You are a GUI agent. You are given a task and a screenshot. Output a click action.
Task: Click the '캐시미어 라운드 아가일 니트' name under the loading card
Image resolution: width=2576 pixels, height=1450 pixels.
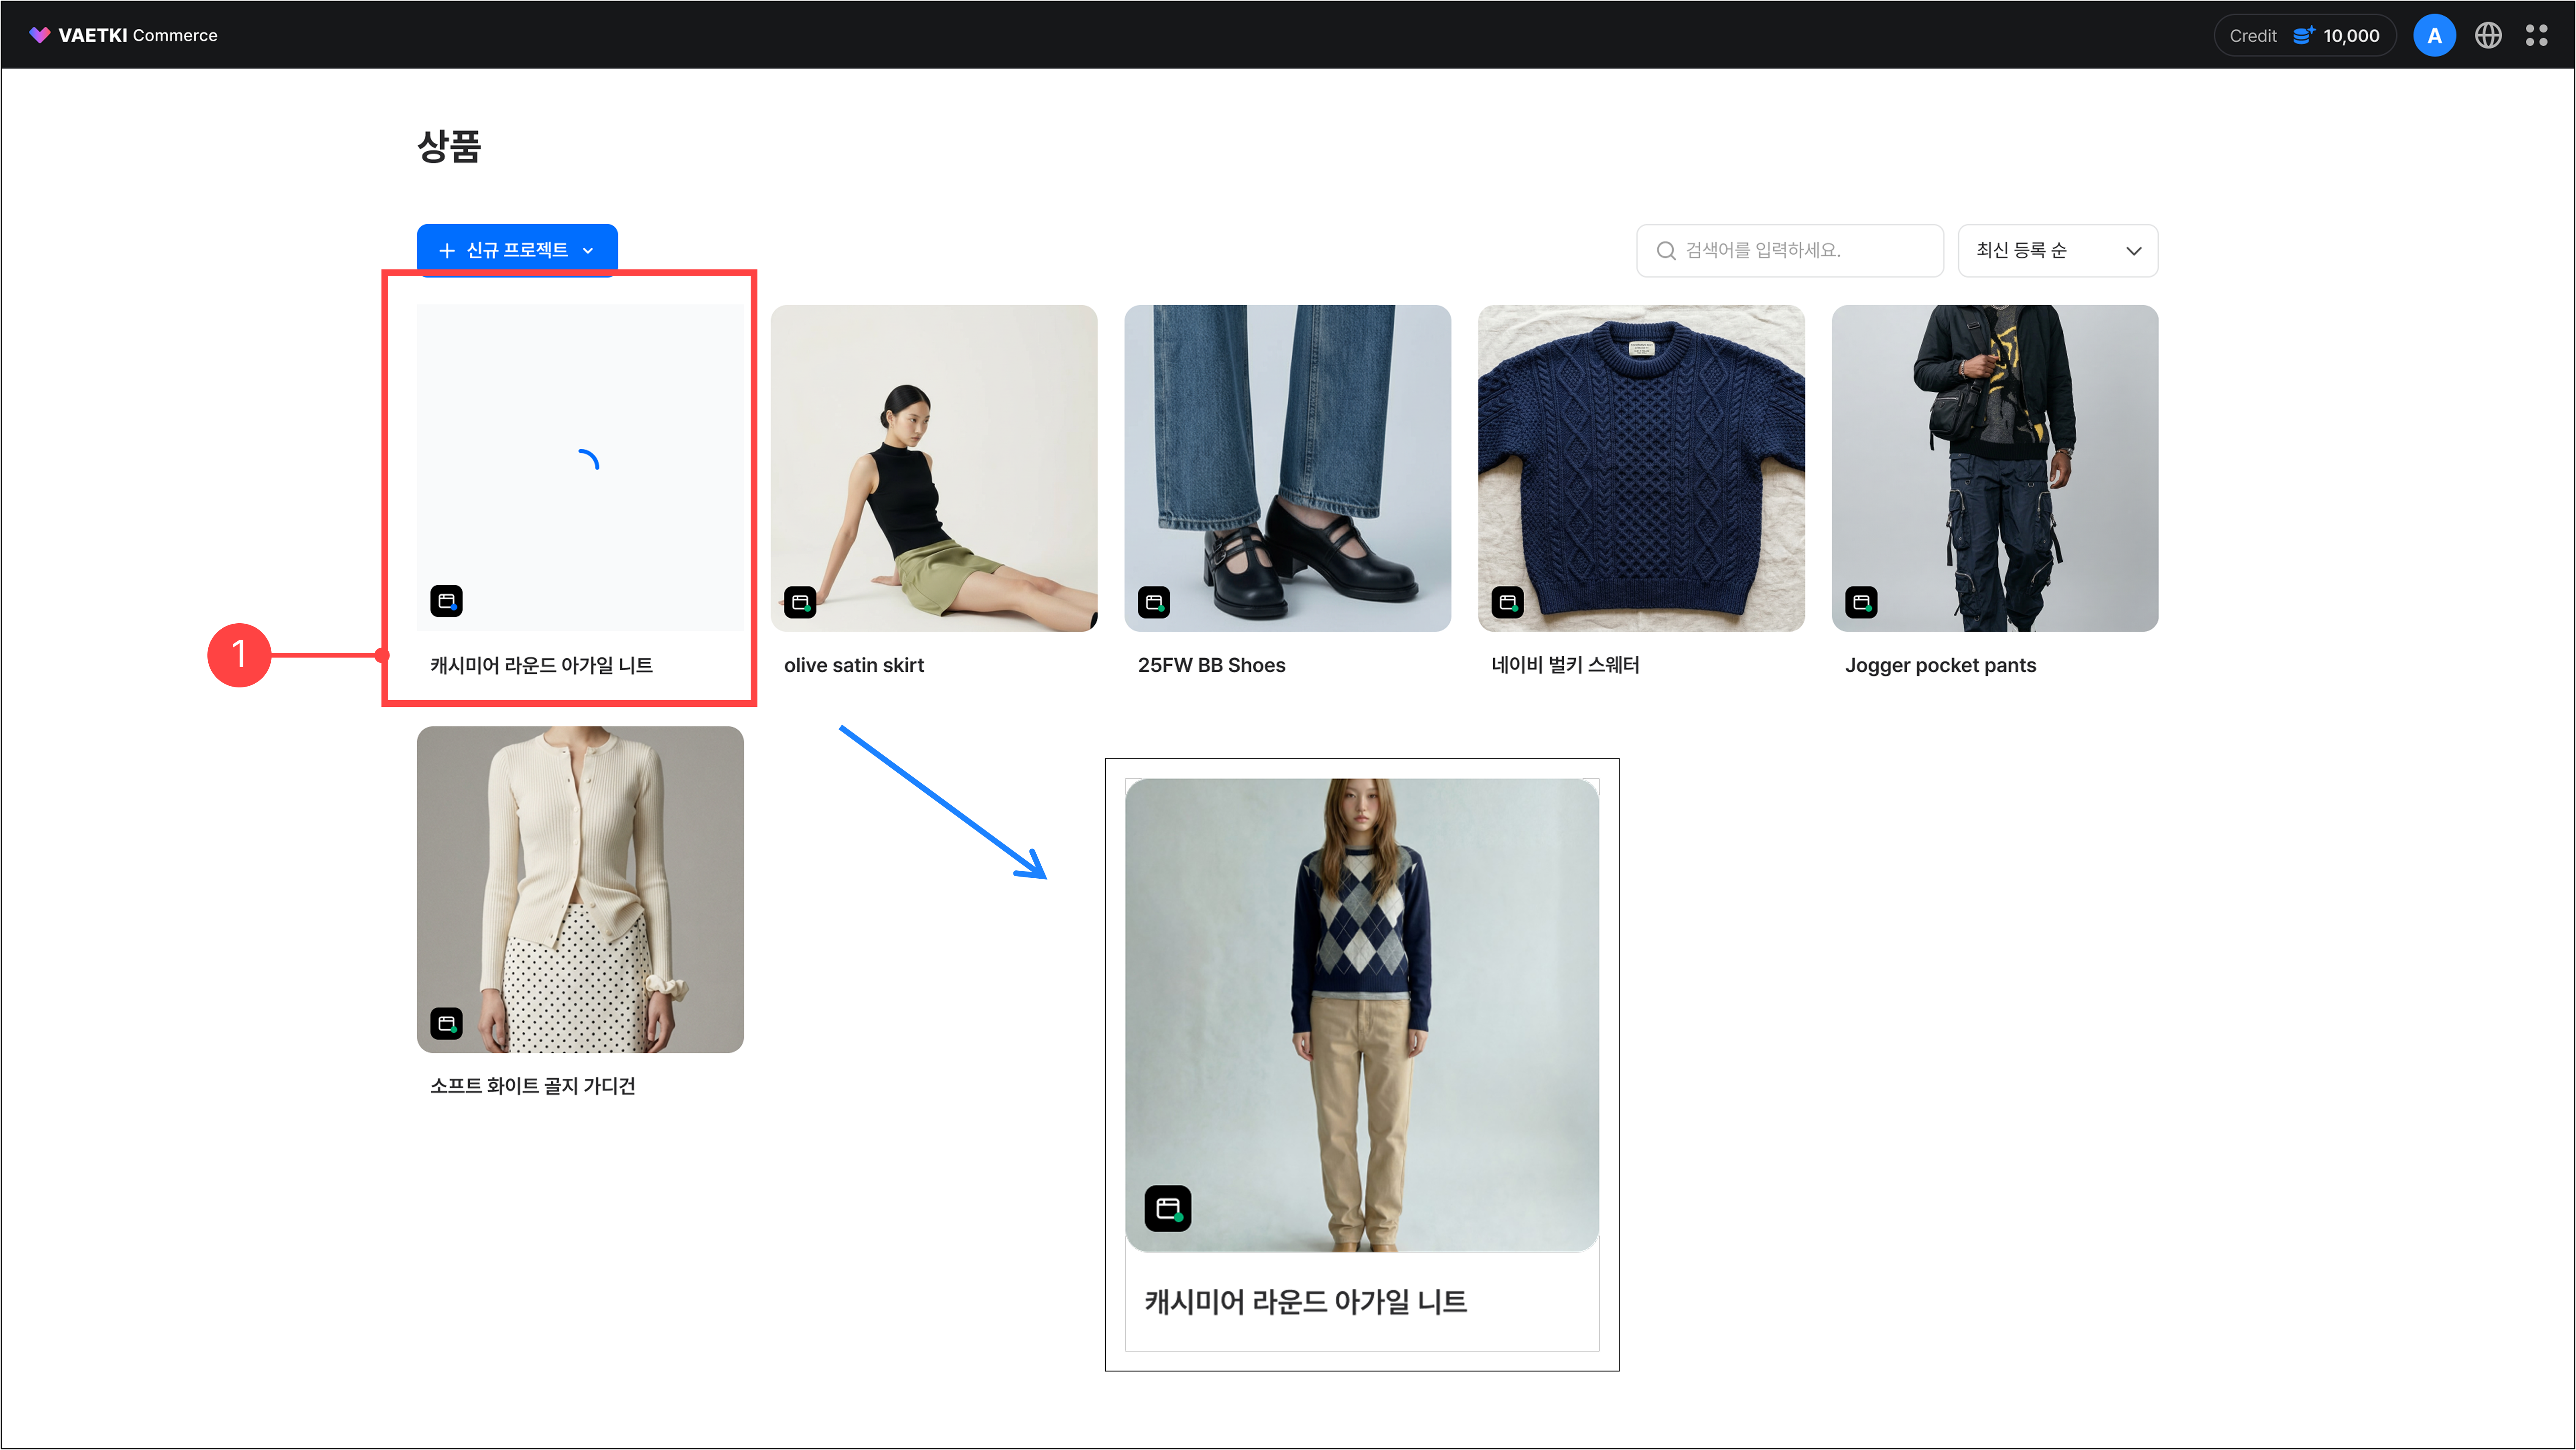(x=542, y=665)
